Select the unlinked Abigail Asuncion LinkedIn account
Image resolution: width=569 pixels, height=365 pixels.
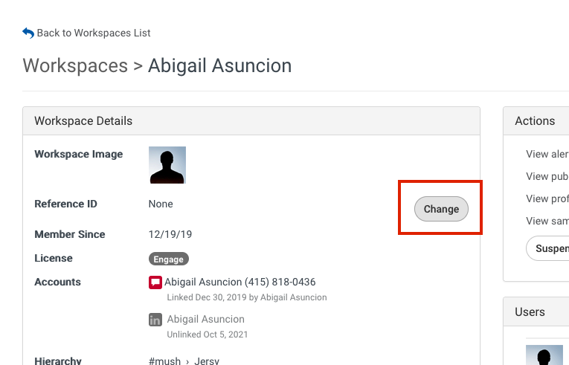click(206, 320)
